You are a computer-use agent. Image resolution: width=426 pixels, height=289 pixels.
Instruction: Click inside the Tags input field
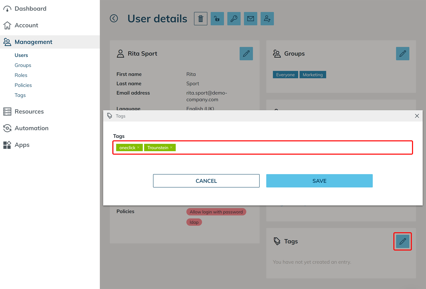point(293,147)
